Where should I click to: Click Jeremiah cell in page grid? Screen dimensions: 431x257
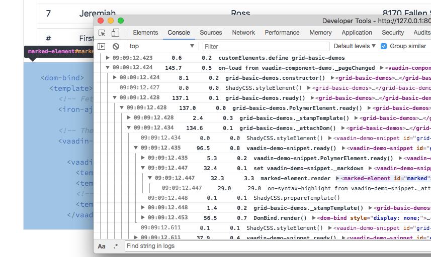pos(98,13)
